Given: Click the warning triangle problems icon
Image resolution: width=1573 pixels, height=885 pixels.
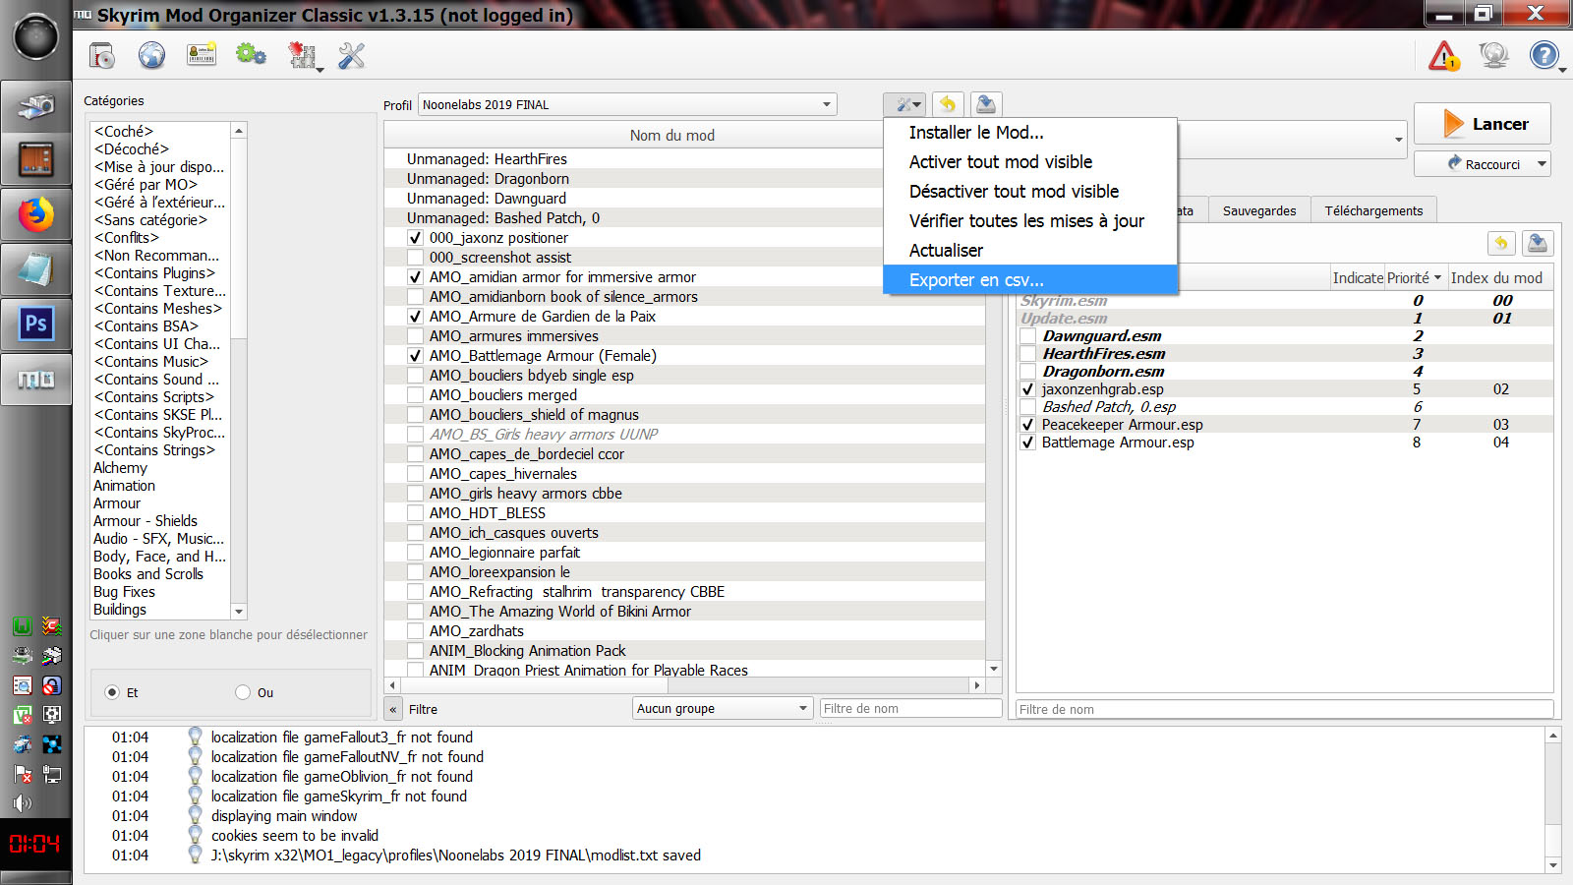Looking at the screenshot, I should tap(1444, 56).
